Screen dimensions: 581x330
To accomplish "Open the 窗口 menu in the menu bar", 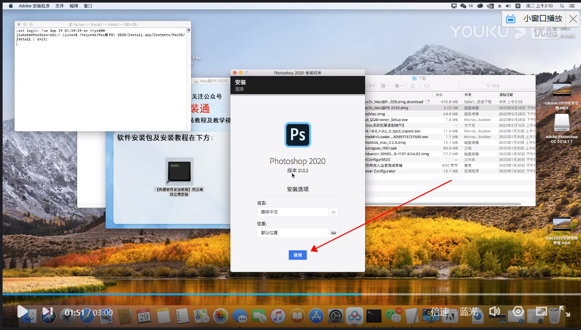I will click(x=88, y=6).
